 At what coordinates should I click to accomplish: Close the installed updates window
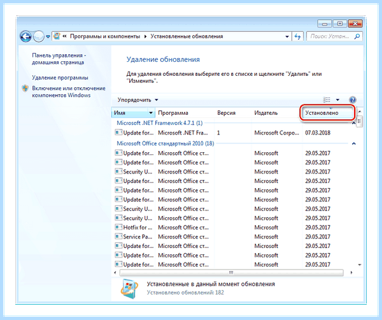[355, 24]
